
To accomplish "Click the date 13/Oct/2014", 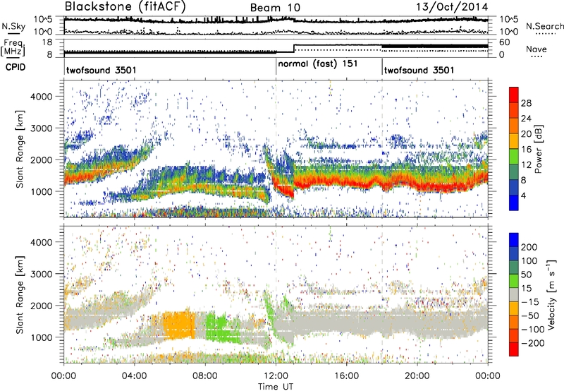I will pos(452,7).
